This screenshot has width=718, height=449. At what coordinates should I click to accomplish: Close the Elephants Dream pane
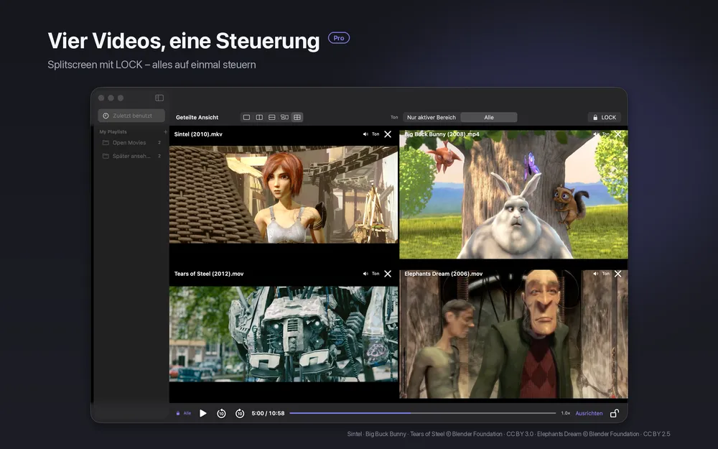click(x=617, y=274)
